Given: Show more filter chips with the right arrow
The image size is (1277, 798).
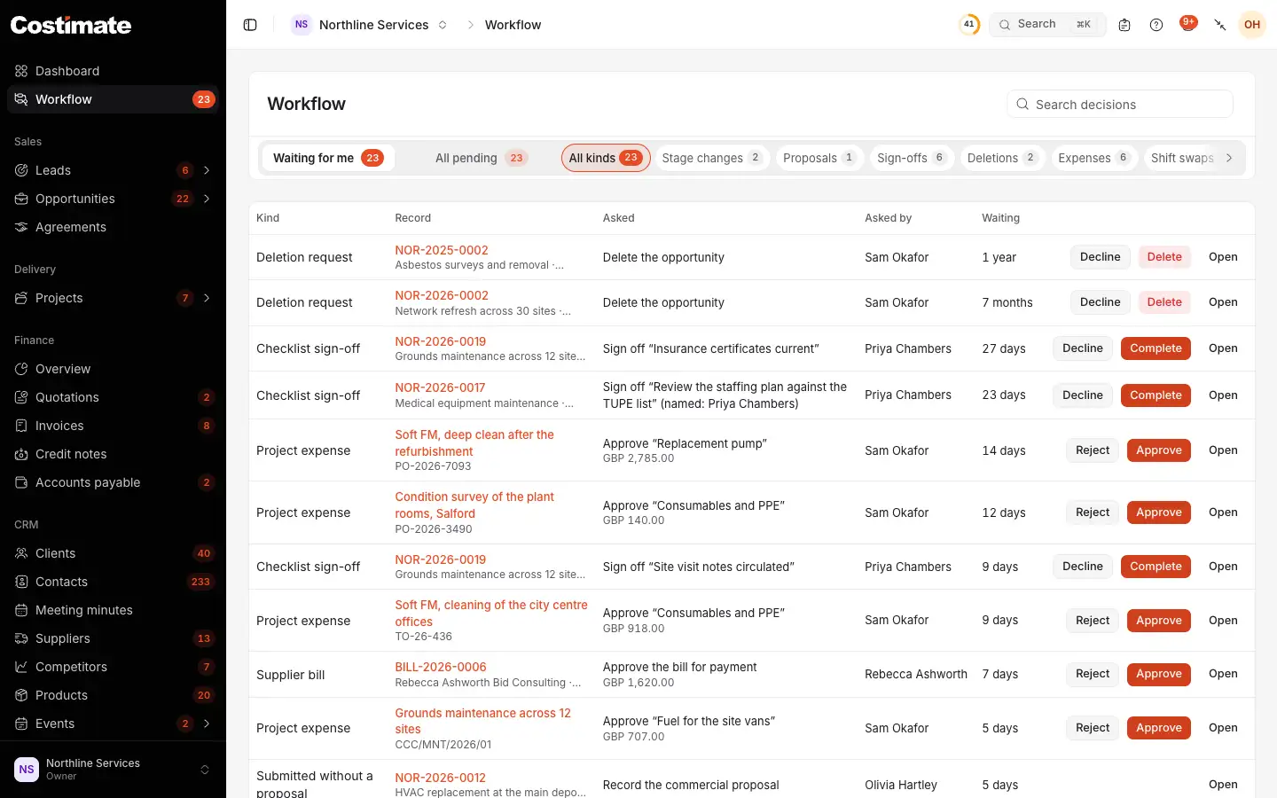Looking at the screenshot, I should tap(1229, 158).
